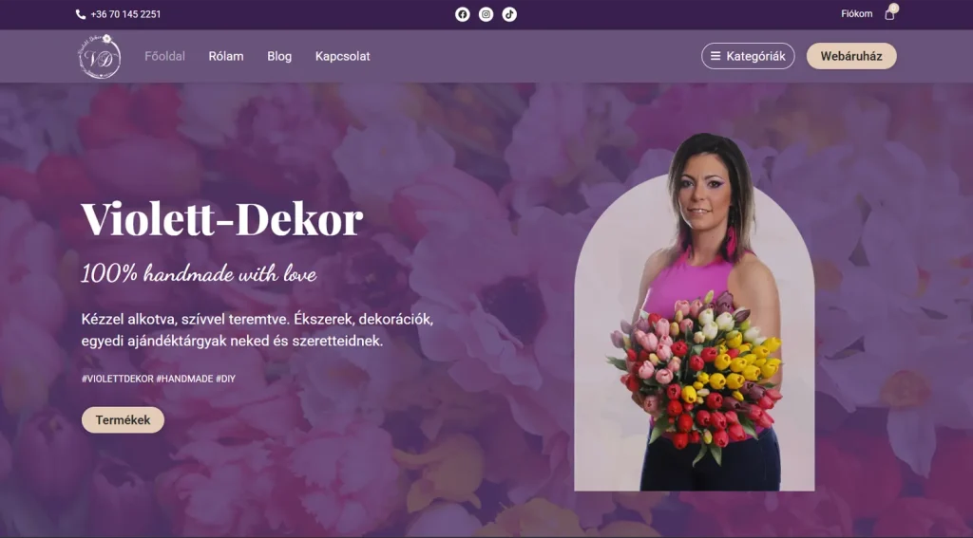The image size is (973, 538).
Task: Open the Facebook social icon
Action: [463, 14]
